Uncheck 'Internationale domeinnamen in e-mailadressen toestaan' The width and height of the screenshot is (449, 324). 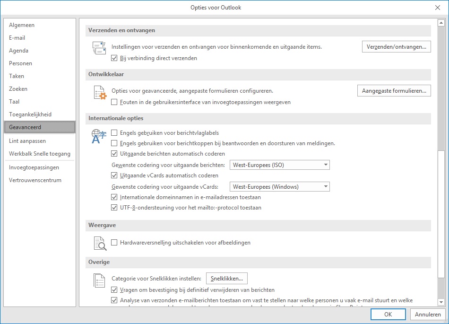coord(114,197)
